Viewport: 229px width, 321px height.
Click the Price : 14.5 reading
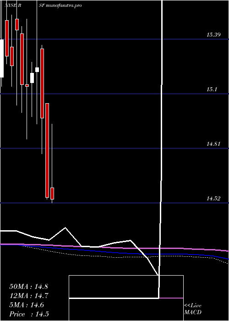tap(29, 314)
